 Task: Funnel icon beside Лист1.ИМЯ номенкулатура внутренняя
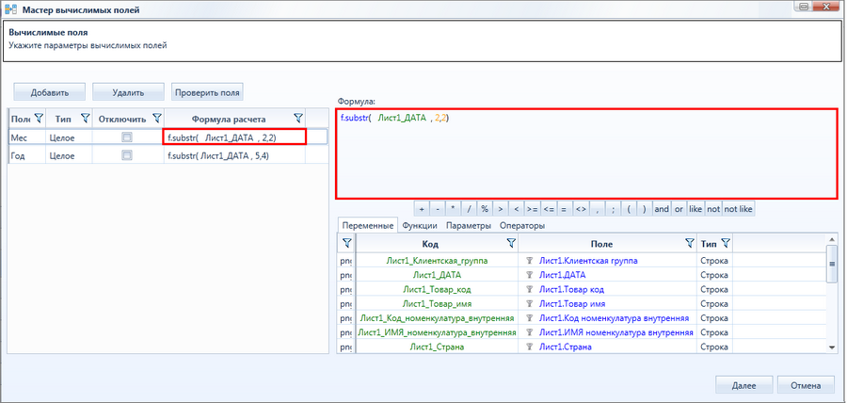click(530, 332)
